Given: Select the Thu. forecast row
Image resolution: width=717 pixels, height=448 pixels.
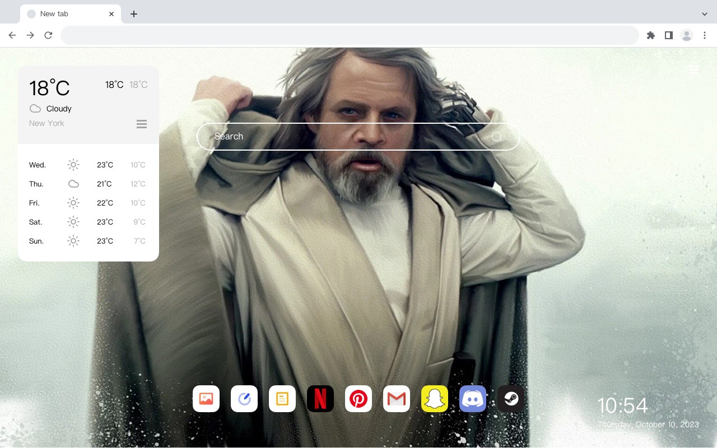Looking at the screenshot, I should pyautogui.click(x=89, y=184).
